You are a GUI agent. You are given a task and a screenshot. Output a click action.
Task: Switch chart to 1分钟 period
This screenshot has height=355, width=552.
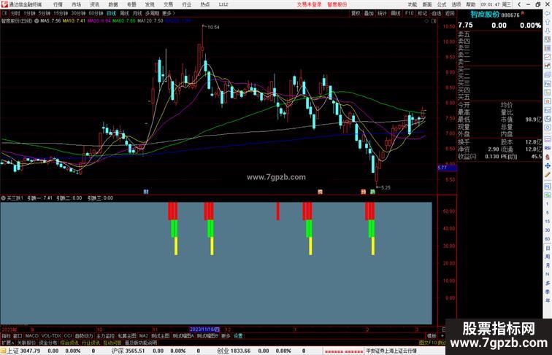point(29,13)
